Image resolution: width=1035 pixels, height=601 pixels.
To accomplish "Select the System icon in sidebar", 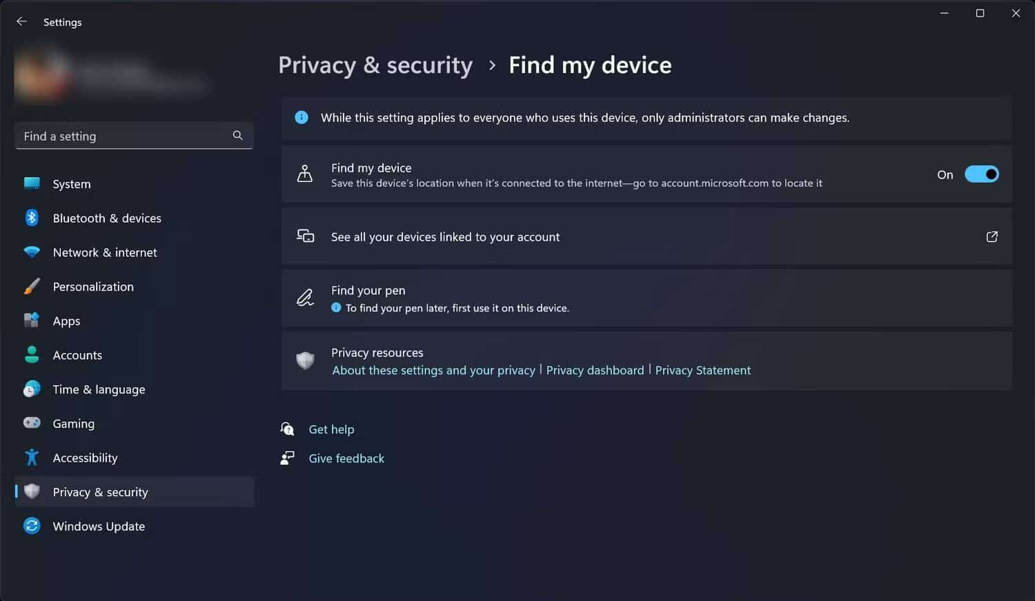I will [32, 184].
